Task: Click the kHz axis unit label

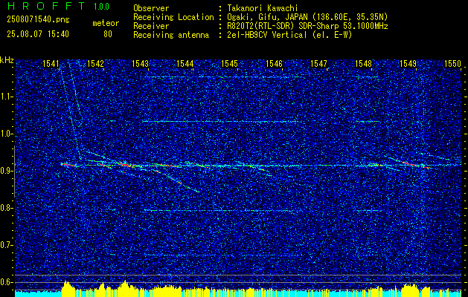Action: [x=7, y=60]
